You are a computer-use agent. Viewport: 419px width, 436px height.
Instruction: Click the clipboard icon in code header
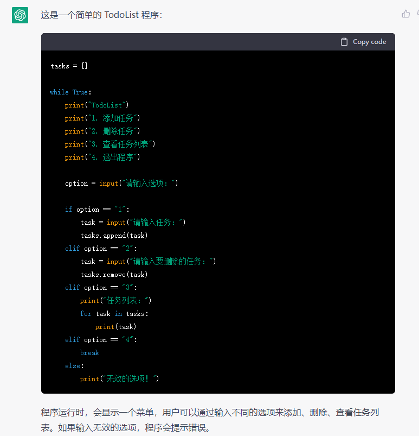click(344, 42)
